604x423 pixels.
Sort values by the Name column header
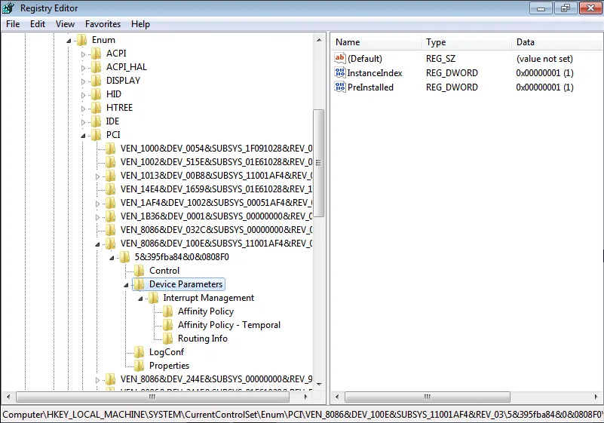(x=376, y=42)
